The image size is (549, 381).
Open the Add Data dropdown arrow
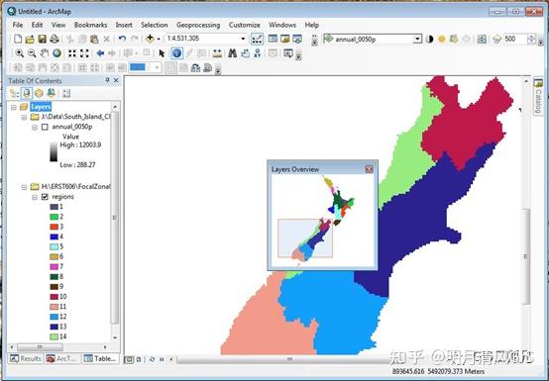coord(159,40)
